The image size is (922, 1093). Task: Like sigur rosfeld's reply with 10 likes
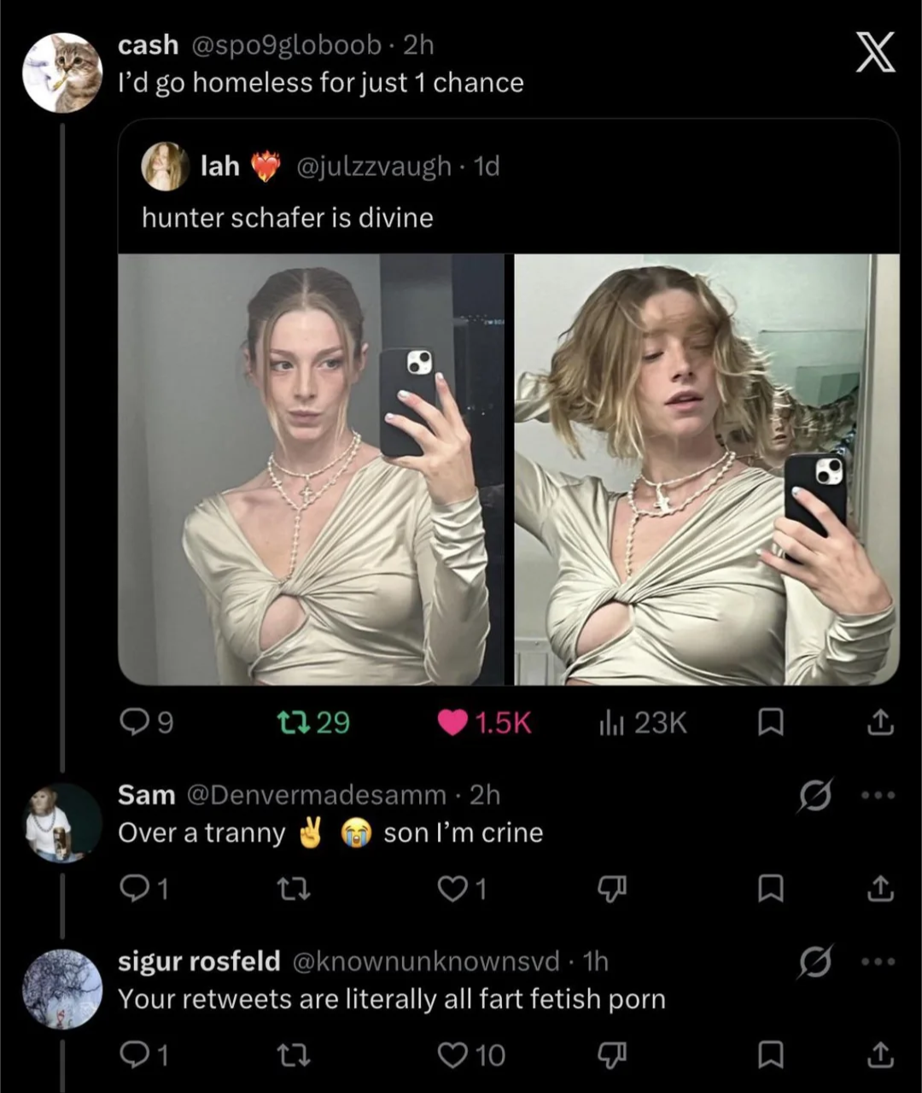(452, 1056)
